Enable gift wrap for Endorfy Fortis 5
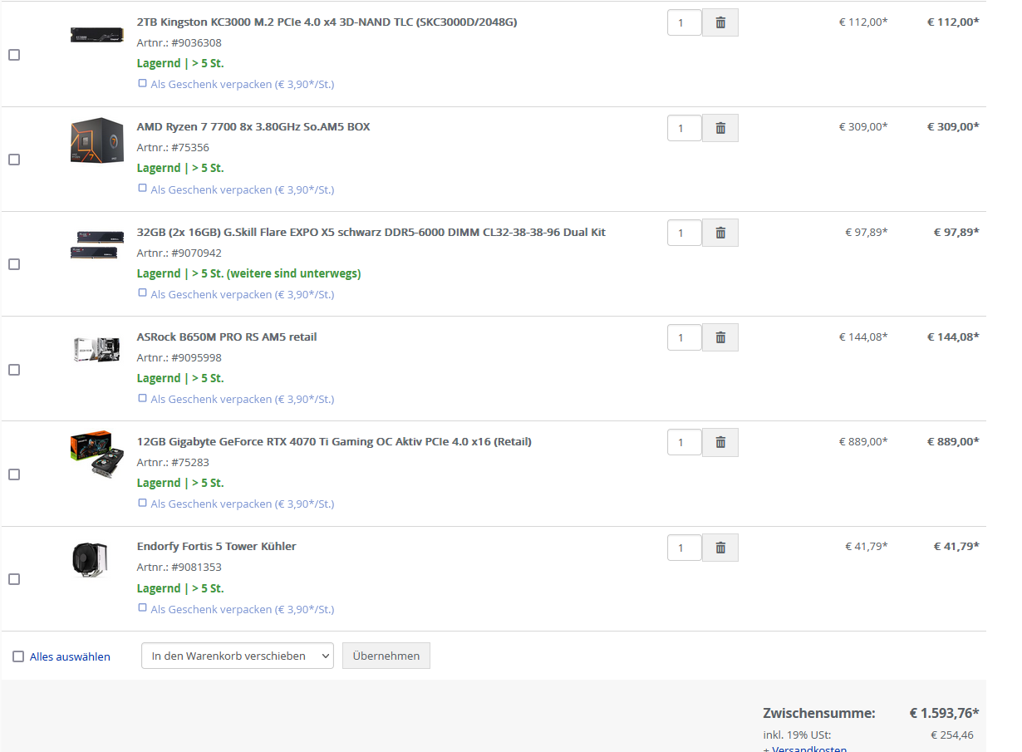The height and width of the screenshot is (752, 1022). coord(142,608)
